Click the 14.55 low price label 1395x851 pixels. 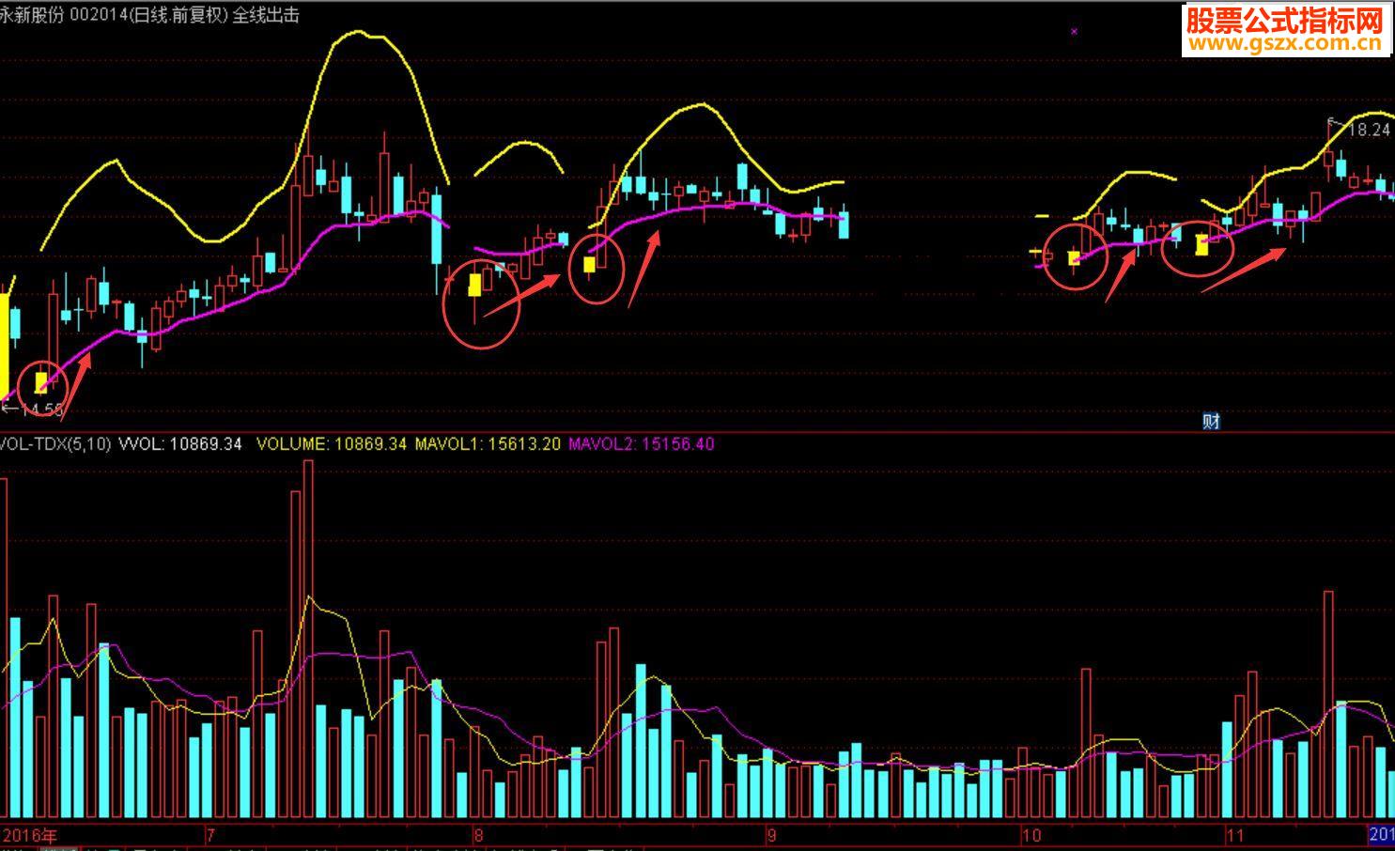[x=42, y=410]
